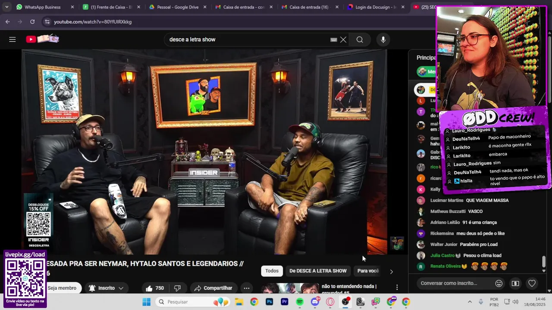The width and height of the screenshot is (552, 310).
Task: Open the Opera GX taskbar icon
Action: click(330, 302)
